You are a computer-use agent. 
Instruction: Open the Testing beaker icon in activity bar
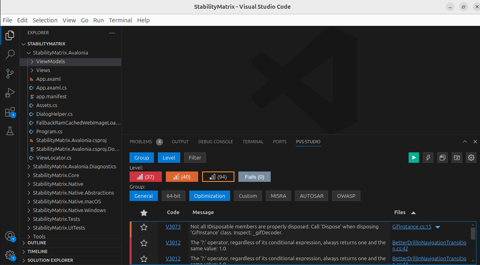pyautogui.click(x=10, y=131)
